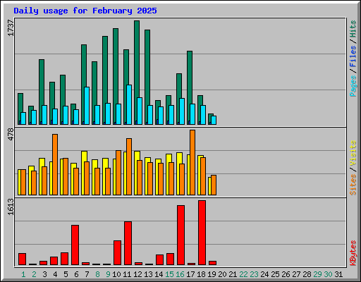Select the cyan Pages bar for day 7

pos(87,106)
